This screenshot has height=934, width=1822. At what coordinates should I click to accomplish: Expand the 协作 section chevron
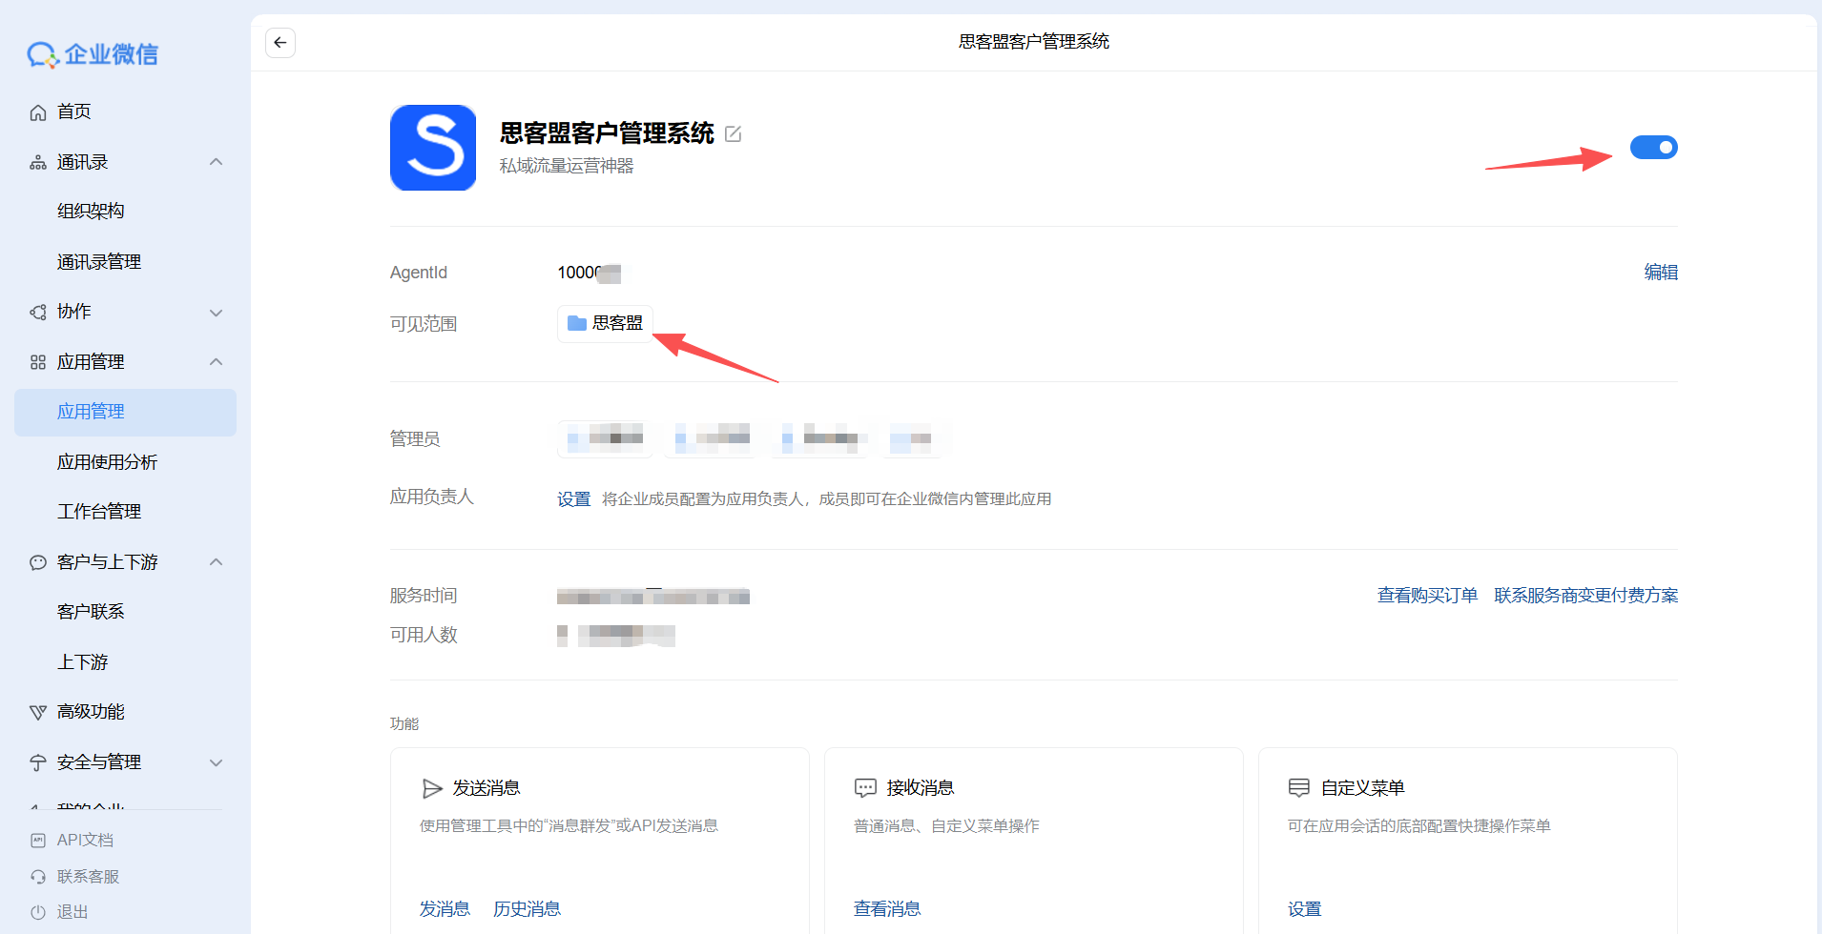(217, 313)
